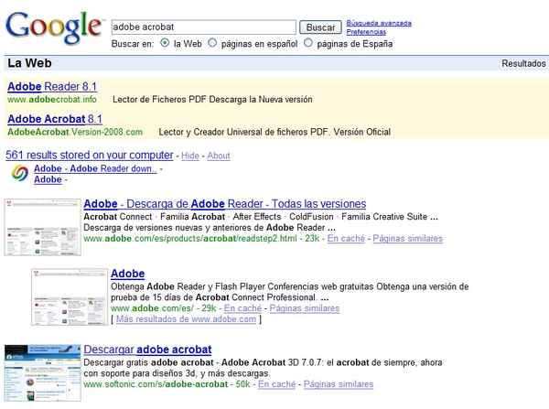Click About next to desktop results
The image size is (549, 409).
click(x=219, y=156)
